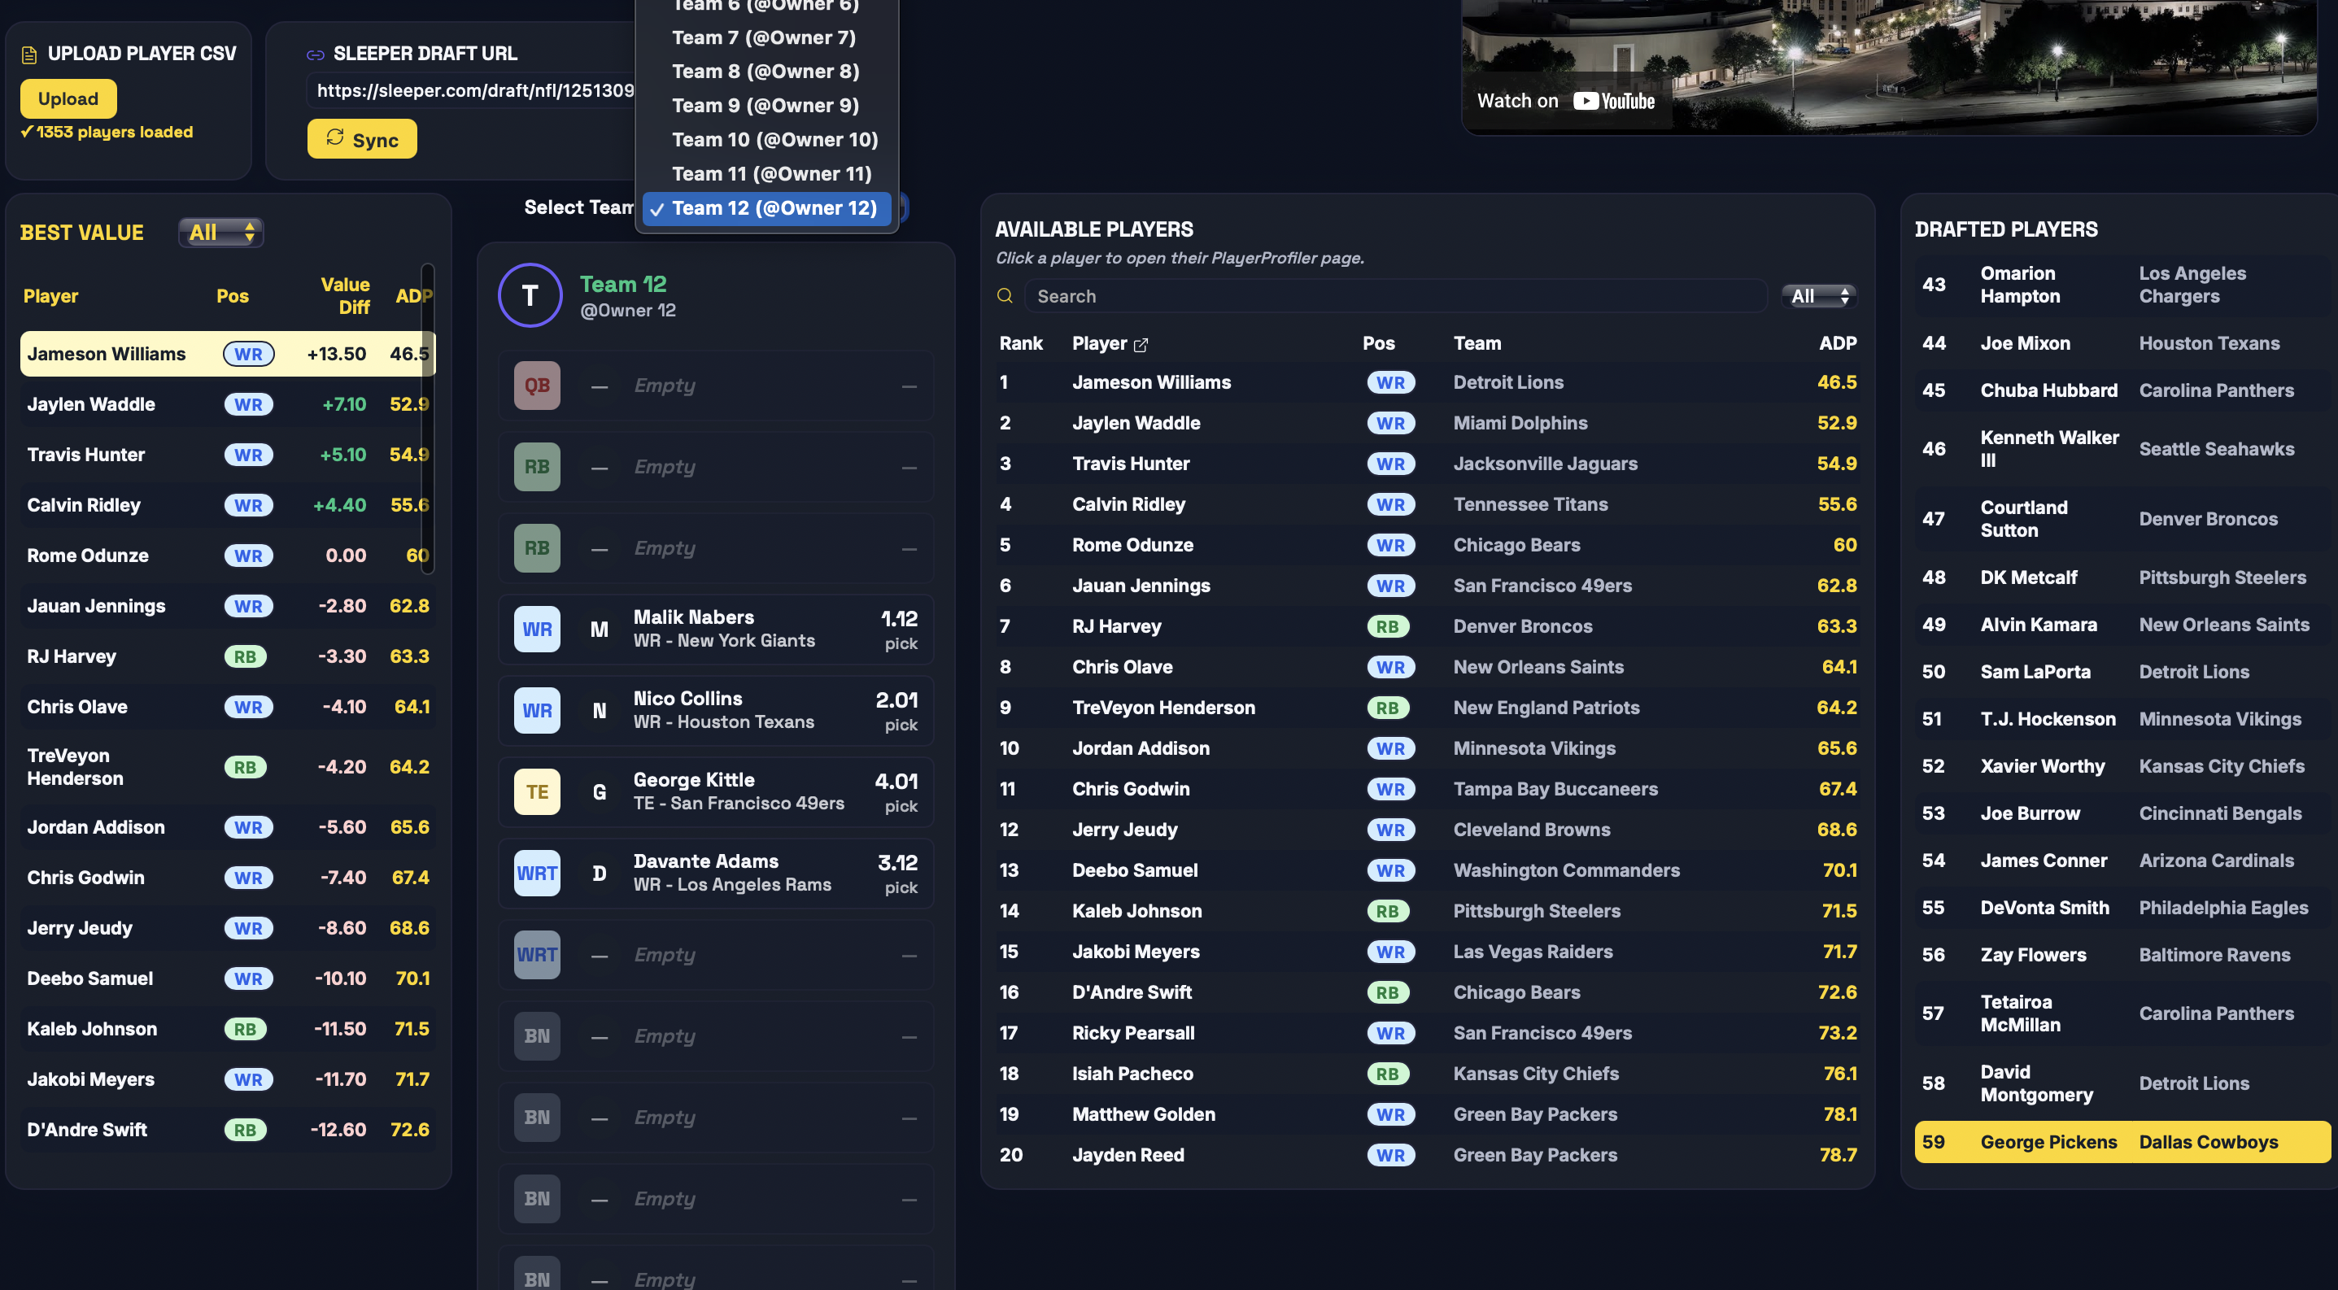This screenshot has height=1290, width=2338.
Task: Click the Rank column header in Available Players
Action: coord(1020,344)
